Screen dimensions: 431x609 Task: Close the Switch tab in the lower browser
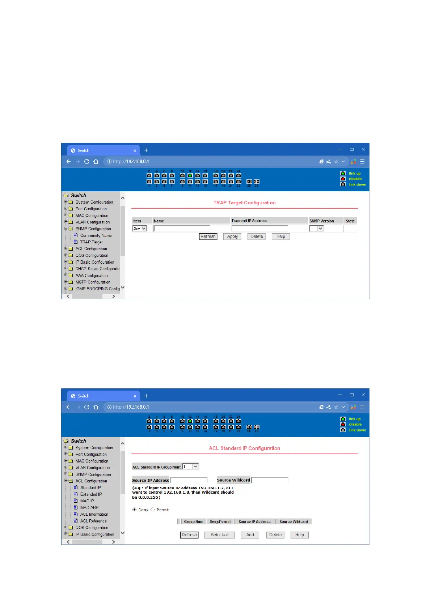pyautogui.click(x=135, y=396)
